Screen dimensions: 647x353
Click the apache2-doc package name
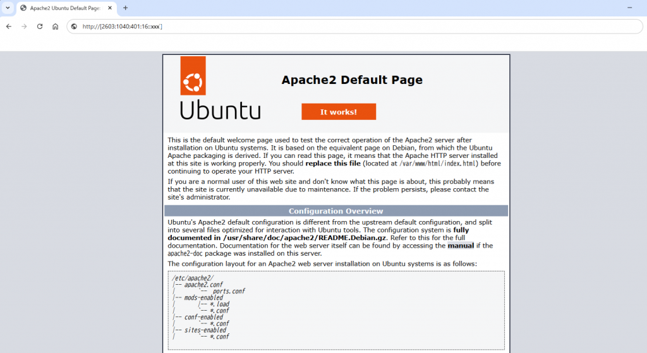click(185, 253)
